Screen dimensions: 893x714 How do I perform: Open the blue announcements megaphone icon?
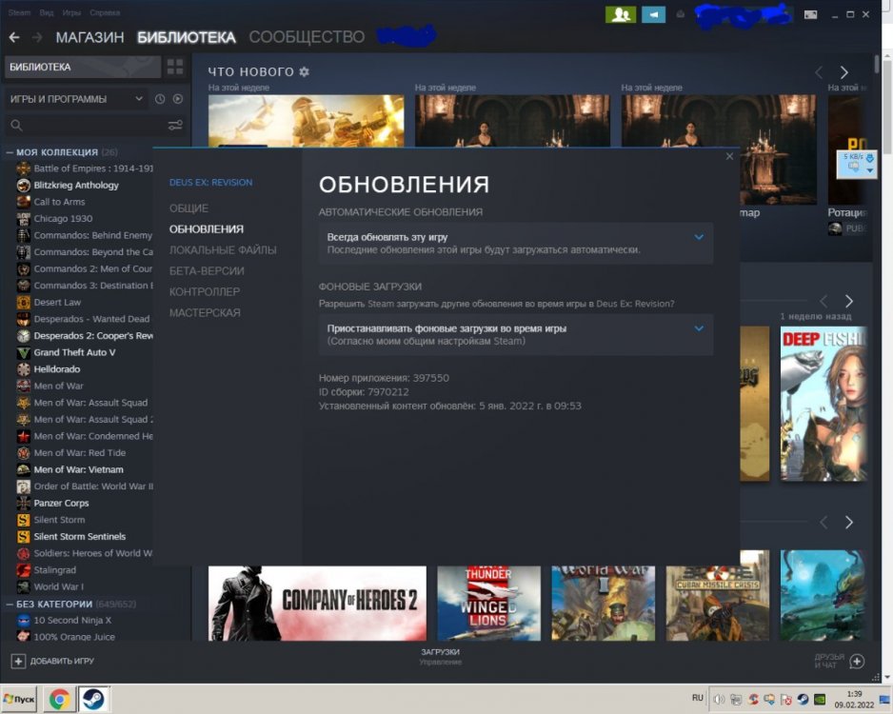point(653,14)
